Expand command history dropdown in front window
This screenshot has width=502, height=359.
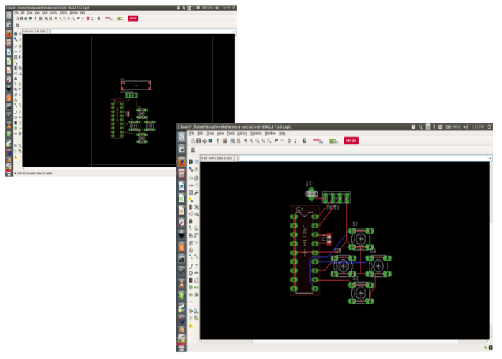click(490, 158)
